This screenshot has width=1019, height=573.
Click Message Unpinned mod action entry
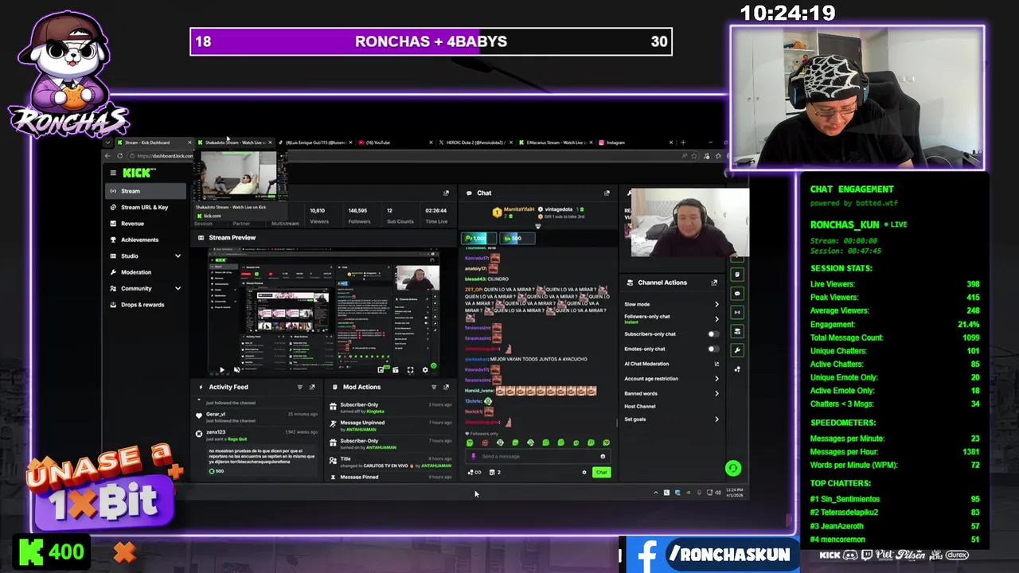pos(390,426)
